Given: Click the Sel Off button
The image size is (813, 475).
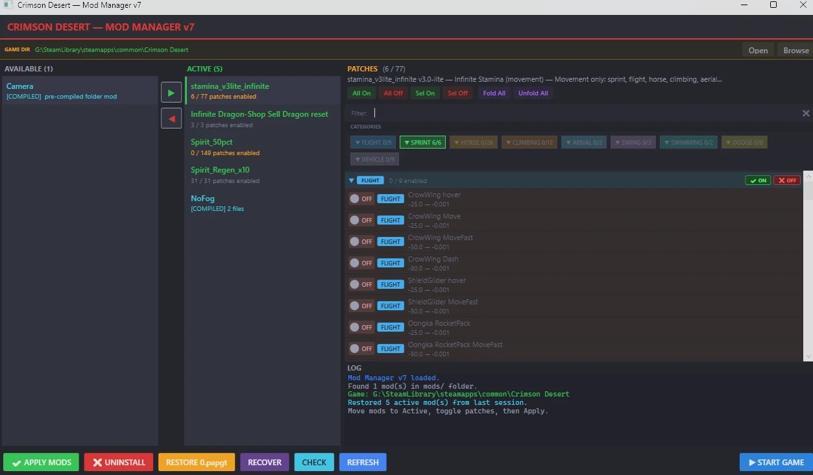Looking at the screenshot, I should pos(457,93).
